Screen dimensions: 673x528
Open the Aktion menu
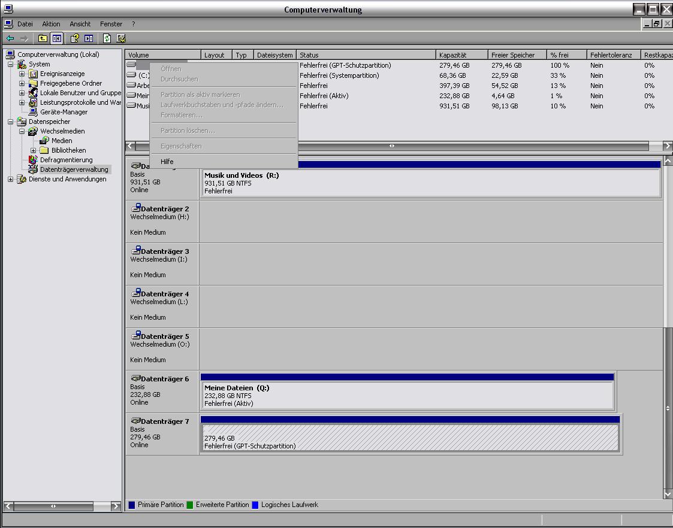[51, 24]
